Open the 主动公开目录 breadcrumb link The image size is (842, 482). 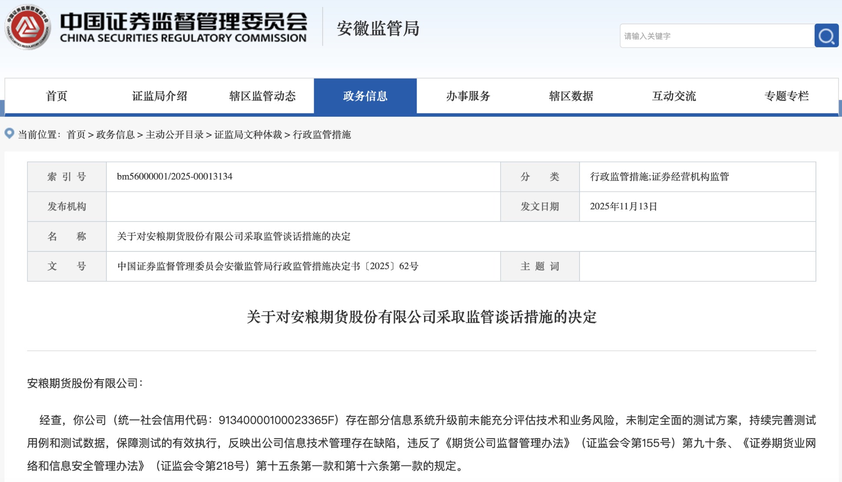click(x=175, y=135)
